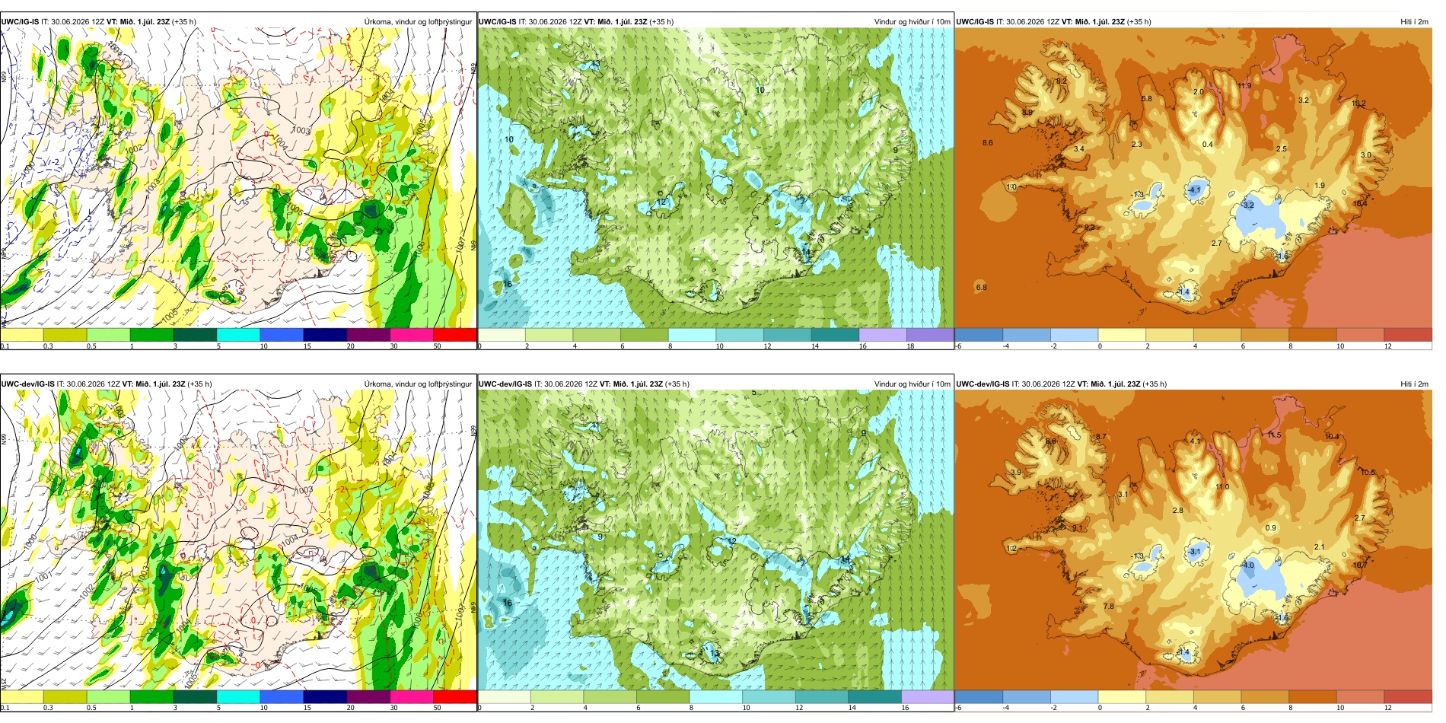
Task: Click light cyan 8–10 swatch in UWC/IG-IS wind legend
Action: point(692,335)
